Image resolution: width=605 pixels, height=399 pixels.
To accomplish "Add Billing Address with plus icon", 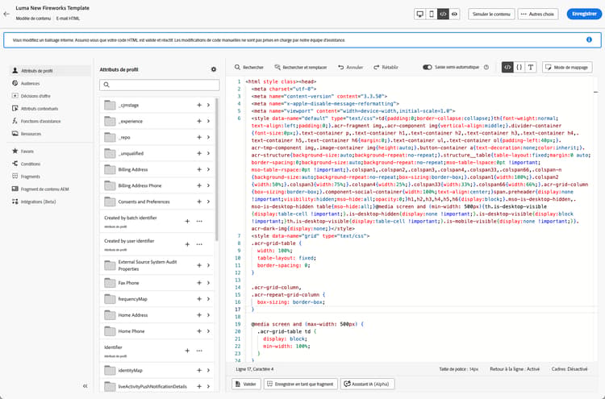I will point(199,169).
